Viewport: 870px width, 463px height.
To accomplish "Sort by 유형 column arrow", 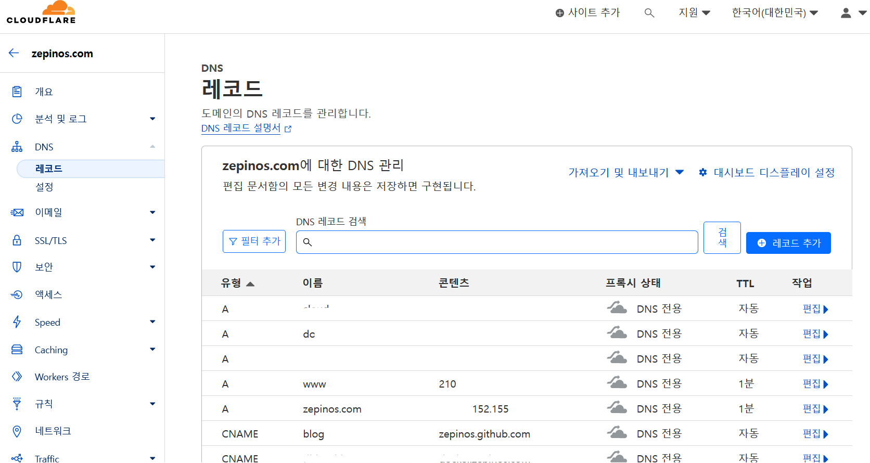I will 250,284.
